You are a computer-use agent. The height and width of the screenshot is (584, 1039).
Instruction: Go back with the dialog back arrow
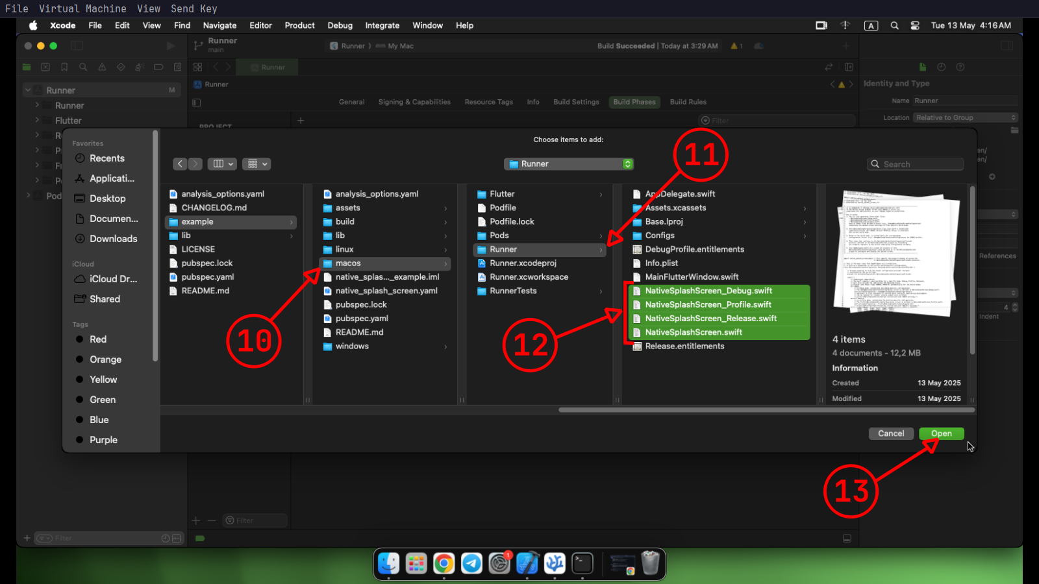pyautogui.click(x=180, y=164)
